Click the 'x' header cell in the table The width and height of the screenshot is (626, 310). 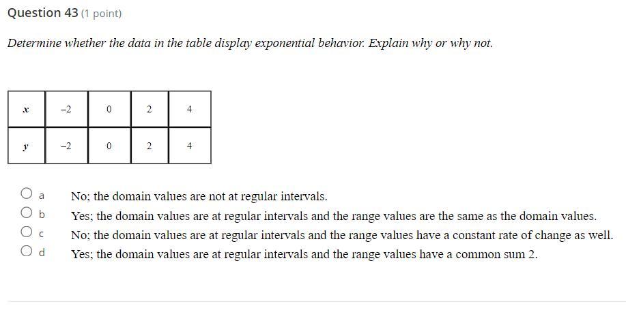click(27, 109)
